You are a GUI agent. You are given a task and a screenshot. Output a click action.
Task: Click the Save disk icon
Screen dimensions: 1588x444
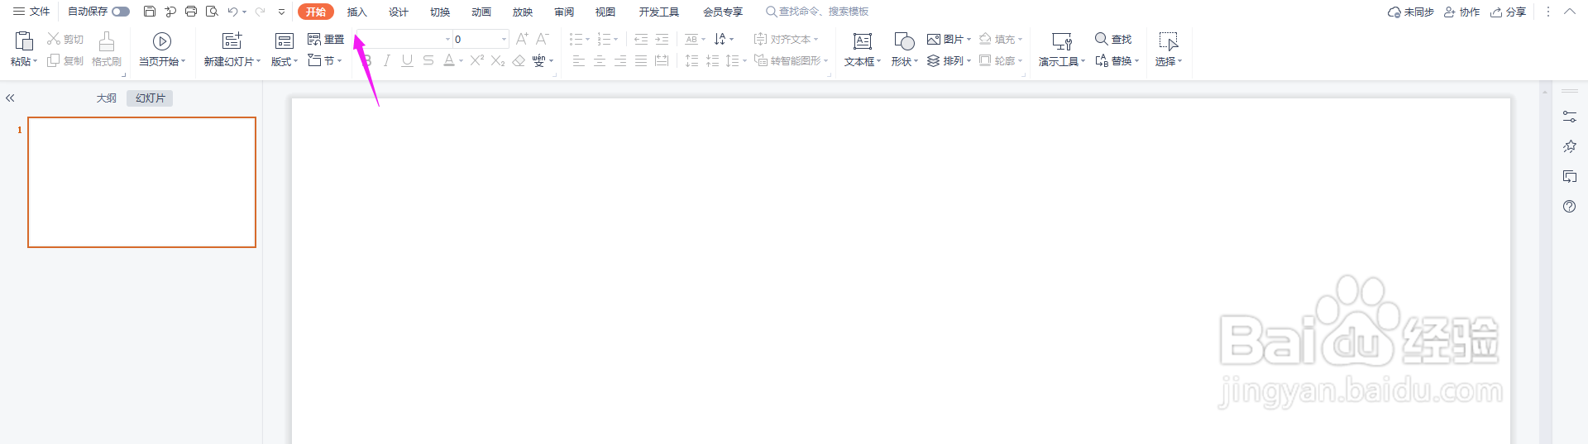click(150, 12)
